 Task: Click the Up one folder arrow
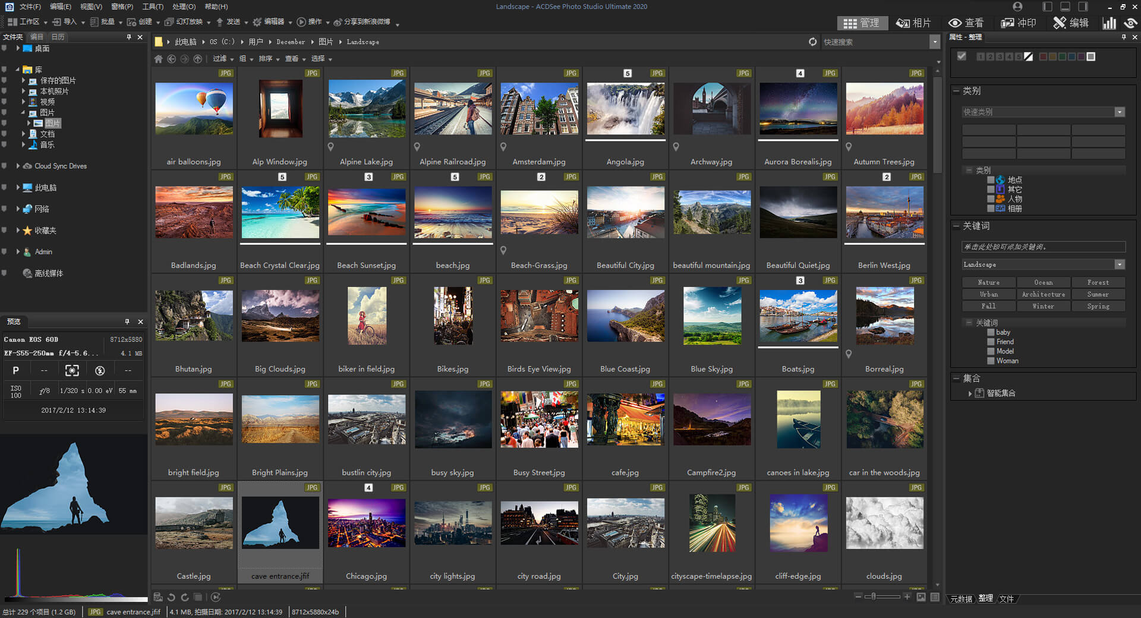coord(197,59)
